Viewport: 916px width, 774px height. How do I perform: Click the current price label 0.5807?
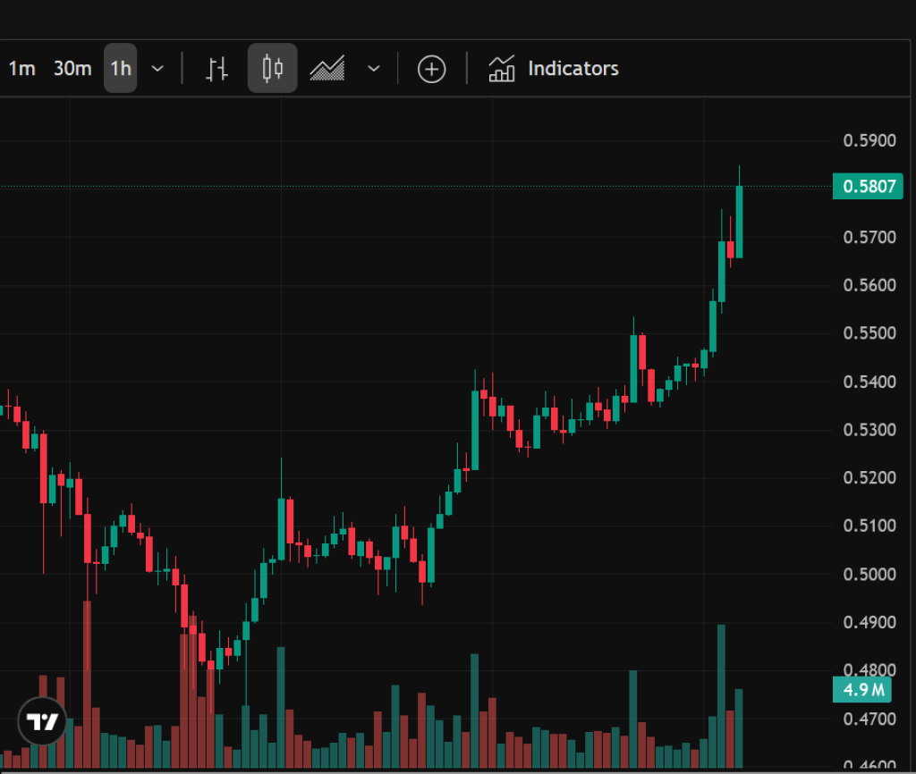tap(867, 188)
